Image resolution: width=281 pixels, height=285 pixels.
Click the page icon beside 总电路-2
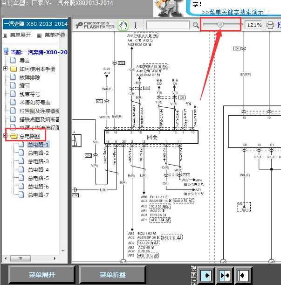[x=21, y=153]
